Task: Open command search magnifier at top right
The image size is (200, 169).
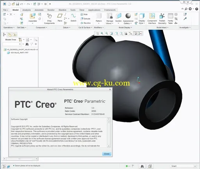Action: click(186, 9)
